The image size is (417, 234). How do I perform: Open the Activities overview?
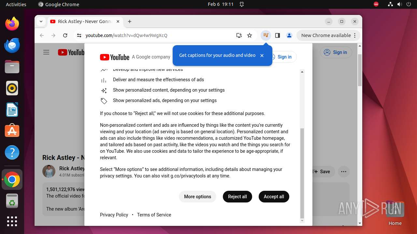click(x=16, y=4)
